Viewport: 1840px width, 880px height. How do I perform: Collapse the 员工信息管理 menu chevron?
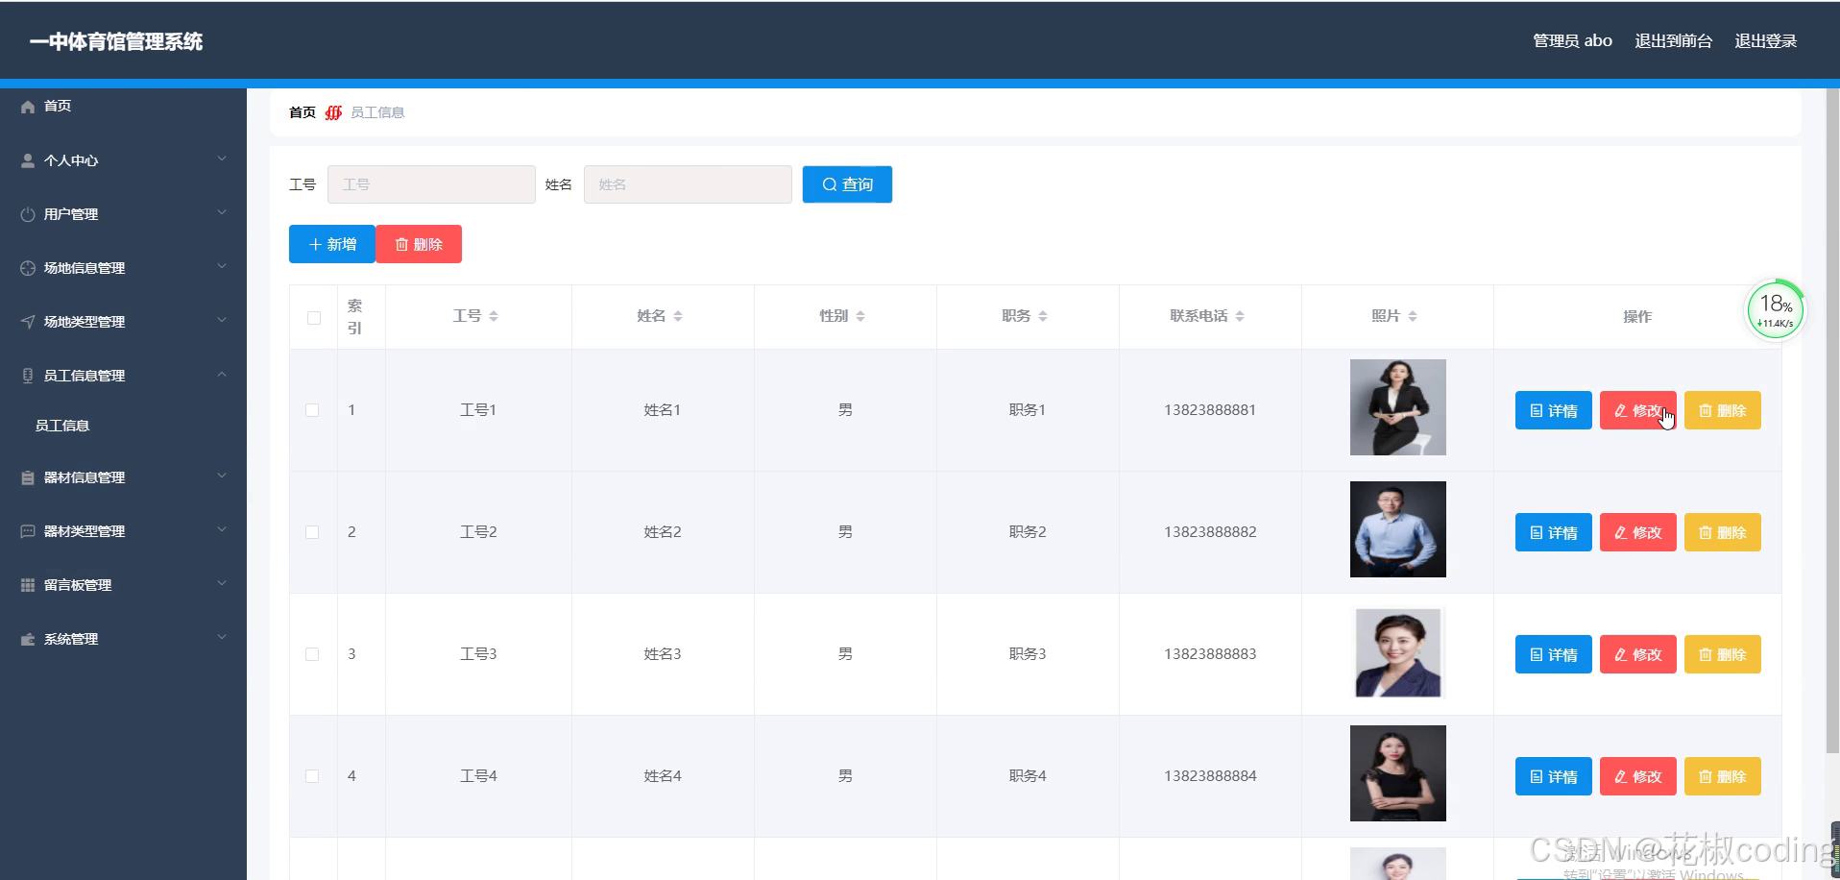[x=222, y=374]
